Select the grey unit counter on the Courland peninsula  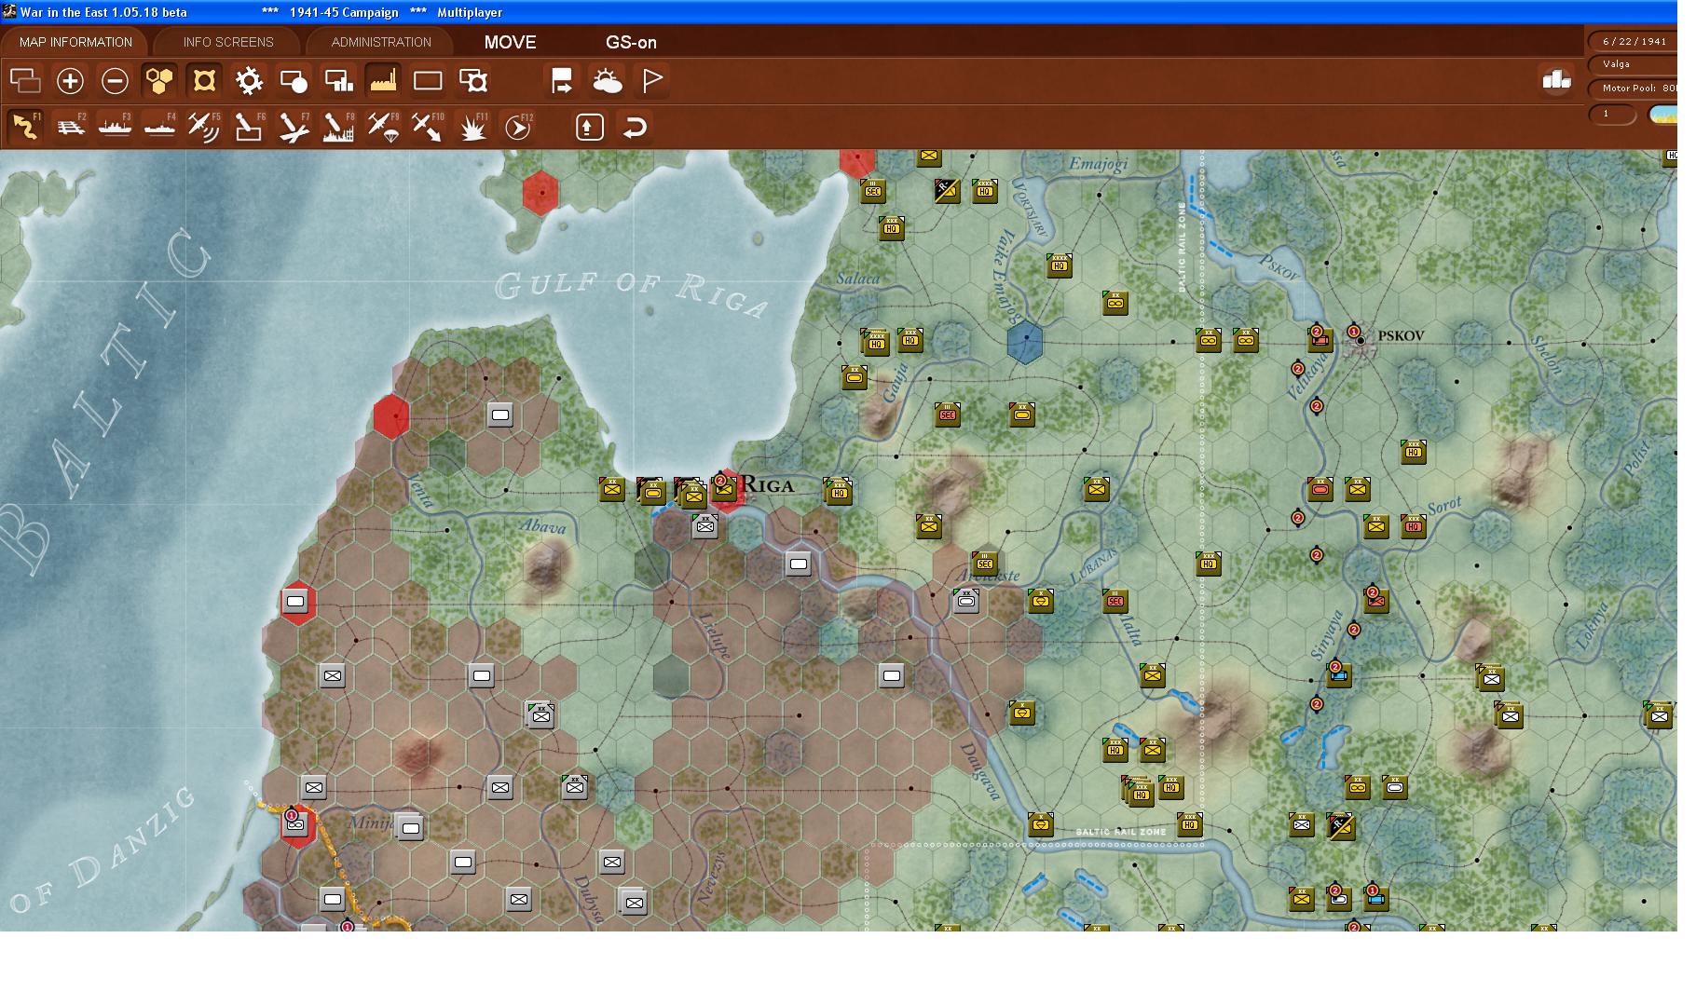(x=500, y=415)
